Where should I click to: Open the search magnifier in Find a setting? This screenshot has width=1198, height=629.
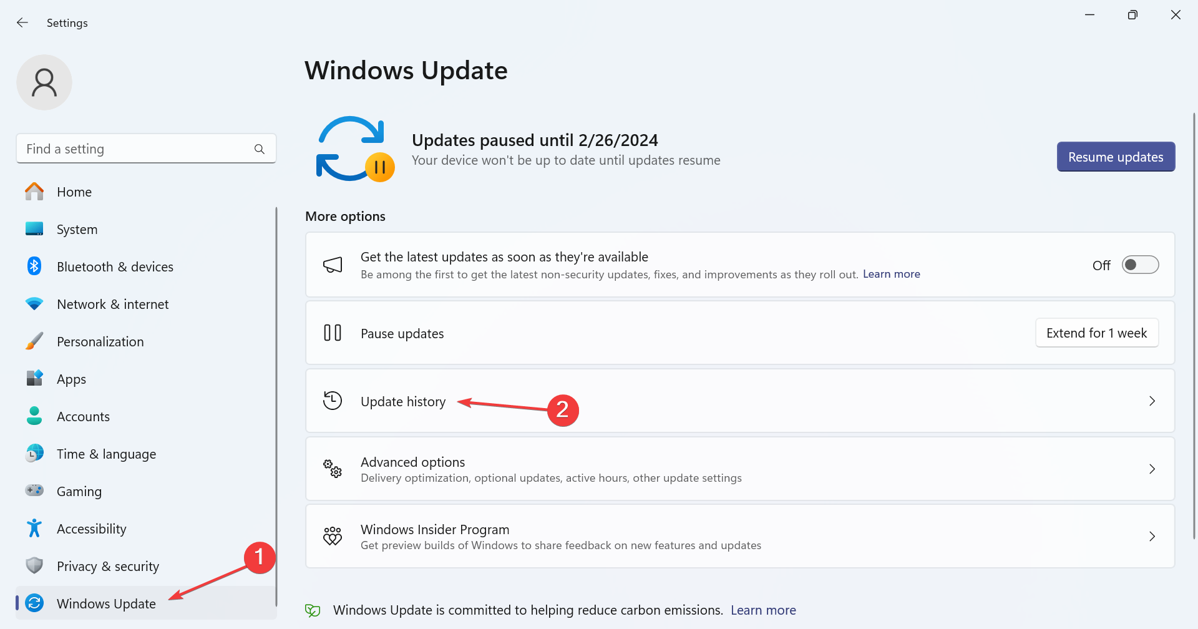pos(259,149)
